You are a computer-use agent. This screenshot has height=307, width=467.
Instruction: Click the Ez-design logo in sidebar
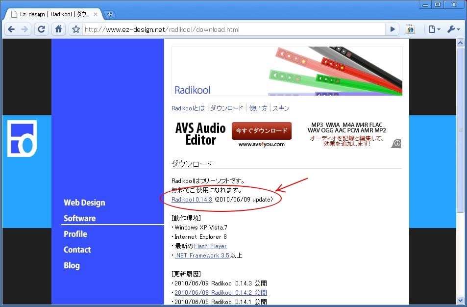pos(22,138)
